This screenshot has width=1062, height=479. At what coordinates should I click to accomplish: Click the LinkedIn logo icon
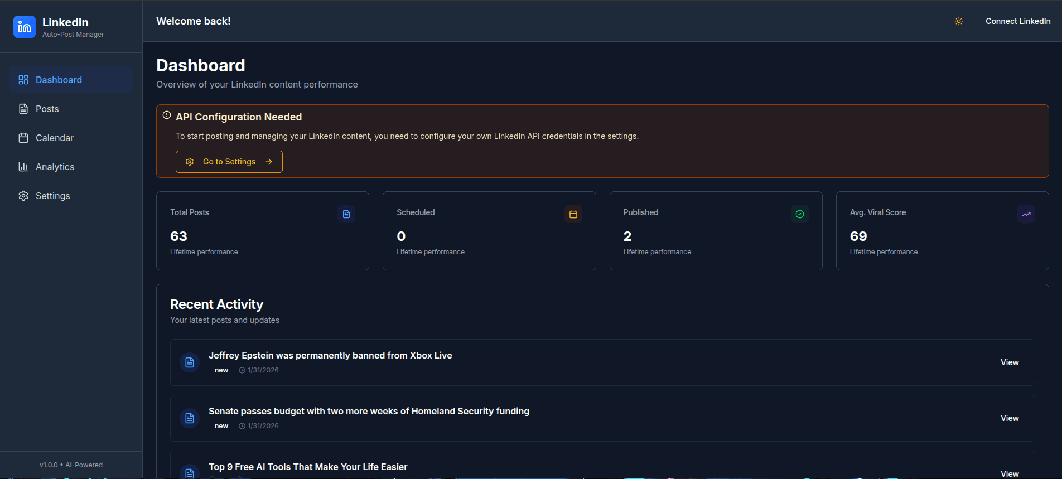click(x=25, y=27)
